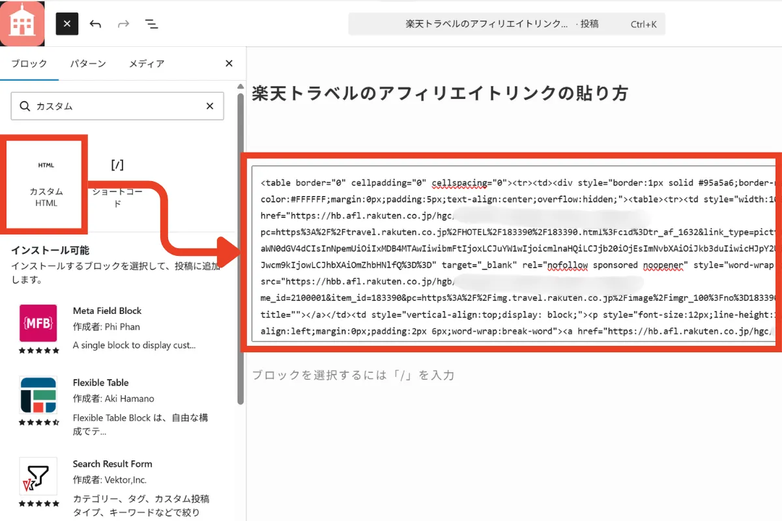Click the star rating under Search Result Form
The height and width of the screenshot is (521, 782).
coord(38,504)
